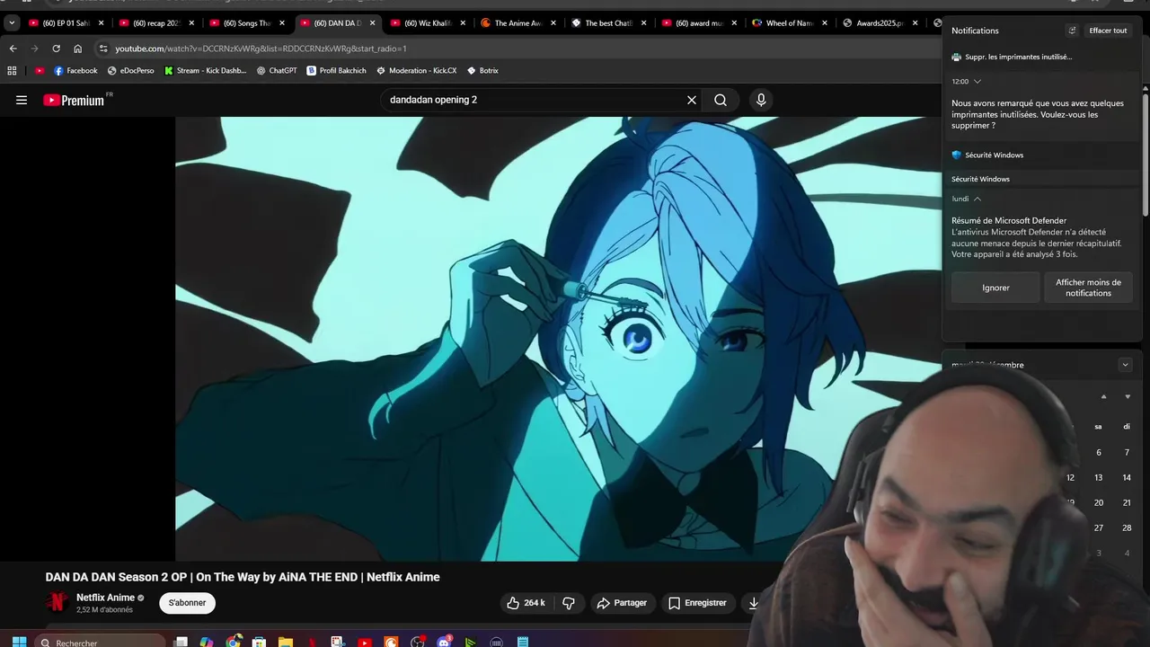Open the ChatGPT bookmark
The width and height of the screenshot is (1150, 647).
[277, 70]
